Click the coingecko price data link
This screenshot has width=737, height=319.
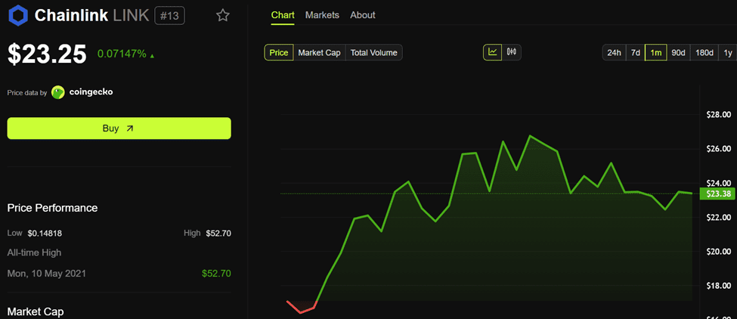pyautogui.click(x=91, y=92)
